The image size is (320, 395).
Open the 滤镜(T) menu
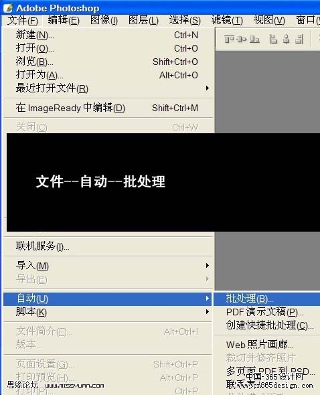click(227, 20)
